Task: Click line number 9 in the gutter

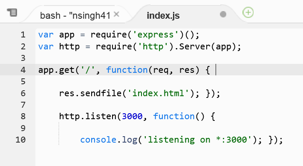Action: coord(23,128)
